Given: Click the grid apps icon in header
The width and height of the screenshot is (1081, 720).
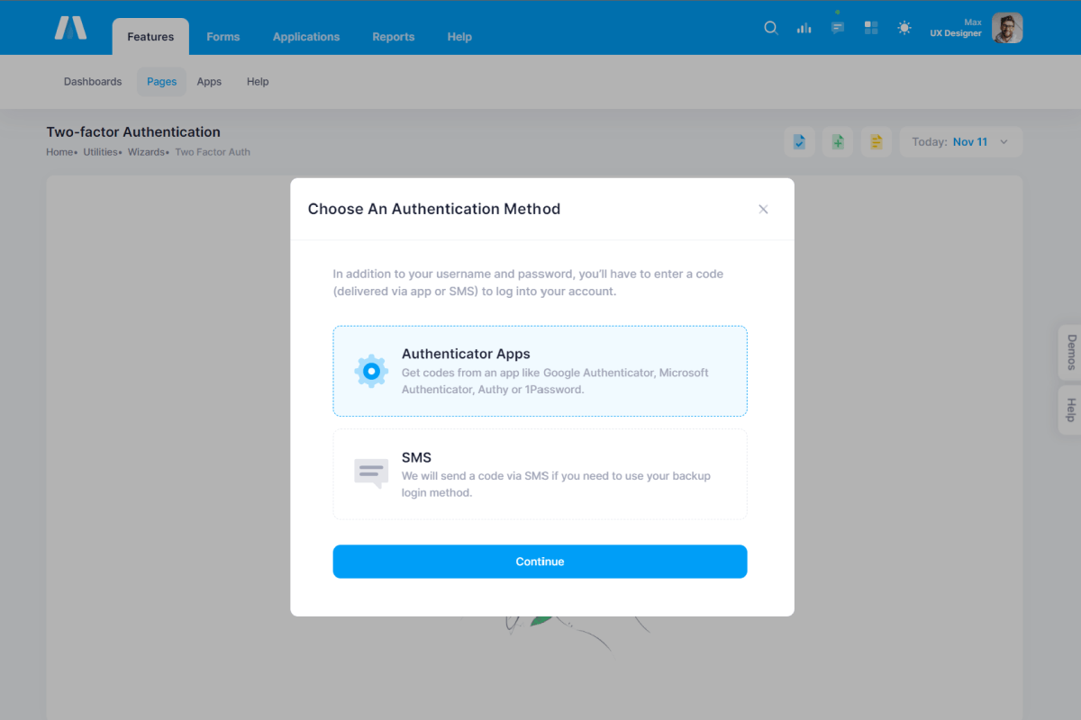Looking at the screenshot, I should point(871,28).
